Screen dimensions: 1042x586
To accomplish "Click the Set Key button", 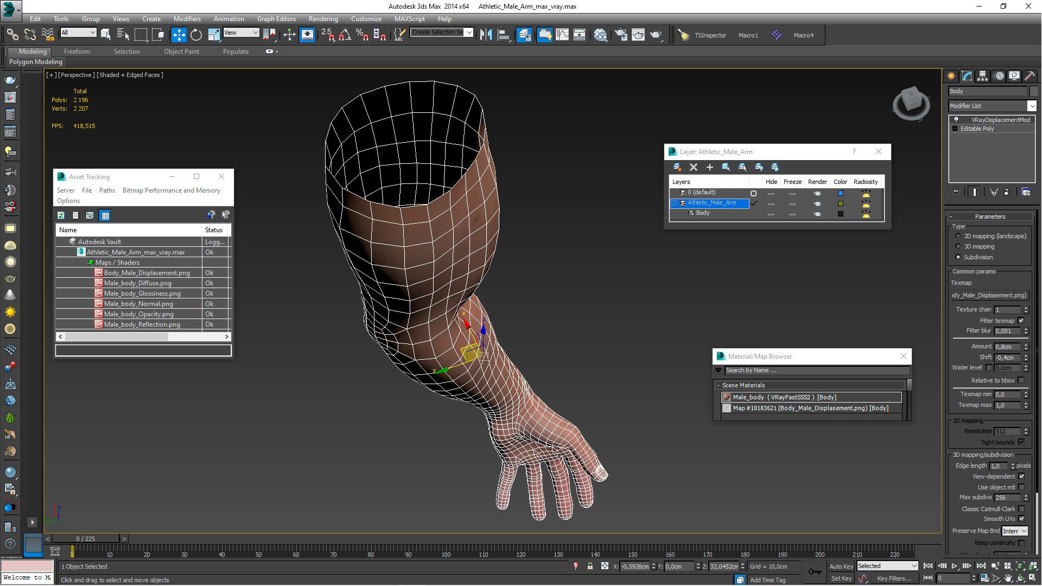I will [x=841, y=578].
